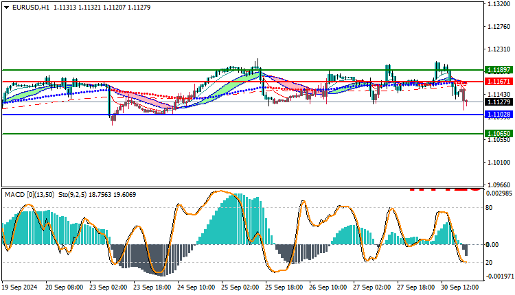
Task: Select the blue 1.11028 price level label
Action: point(499,115)
